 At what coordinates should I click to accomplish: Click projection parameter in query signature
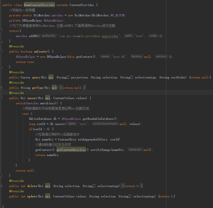pos(80,77)
